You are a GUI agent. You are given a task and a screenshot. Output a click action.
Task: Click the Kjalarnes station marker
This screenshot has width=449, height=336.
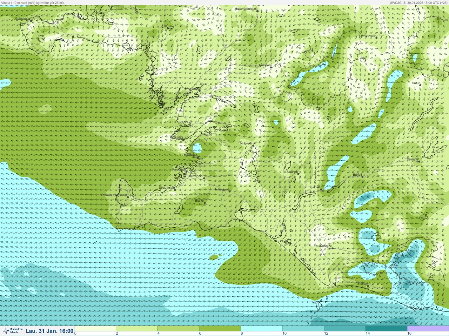tap(198, 157)
